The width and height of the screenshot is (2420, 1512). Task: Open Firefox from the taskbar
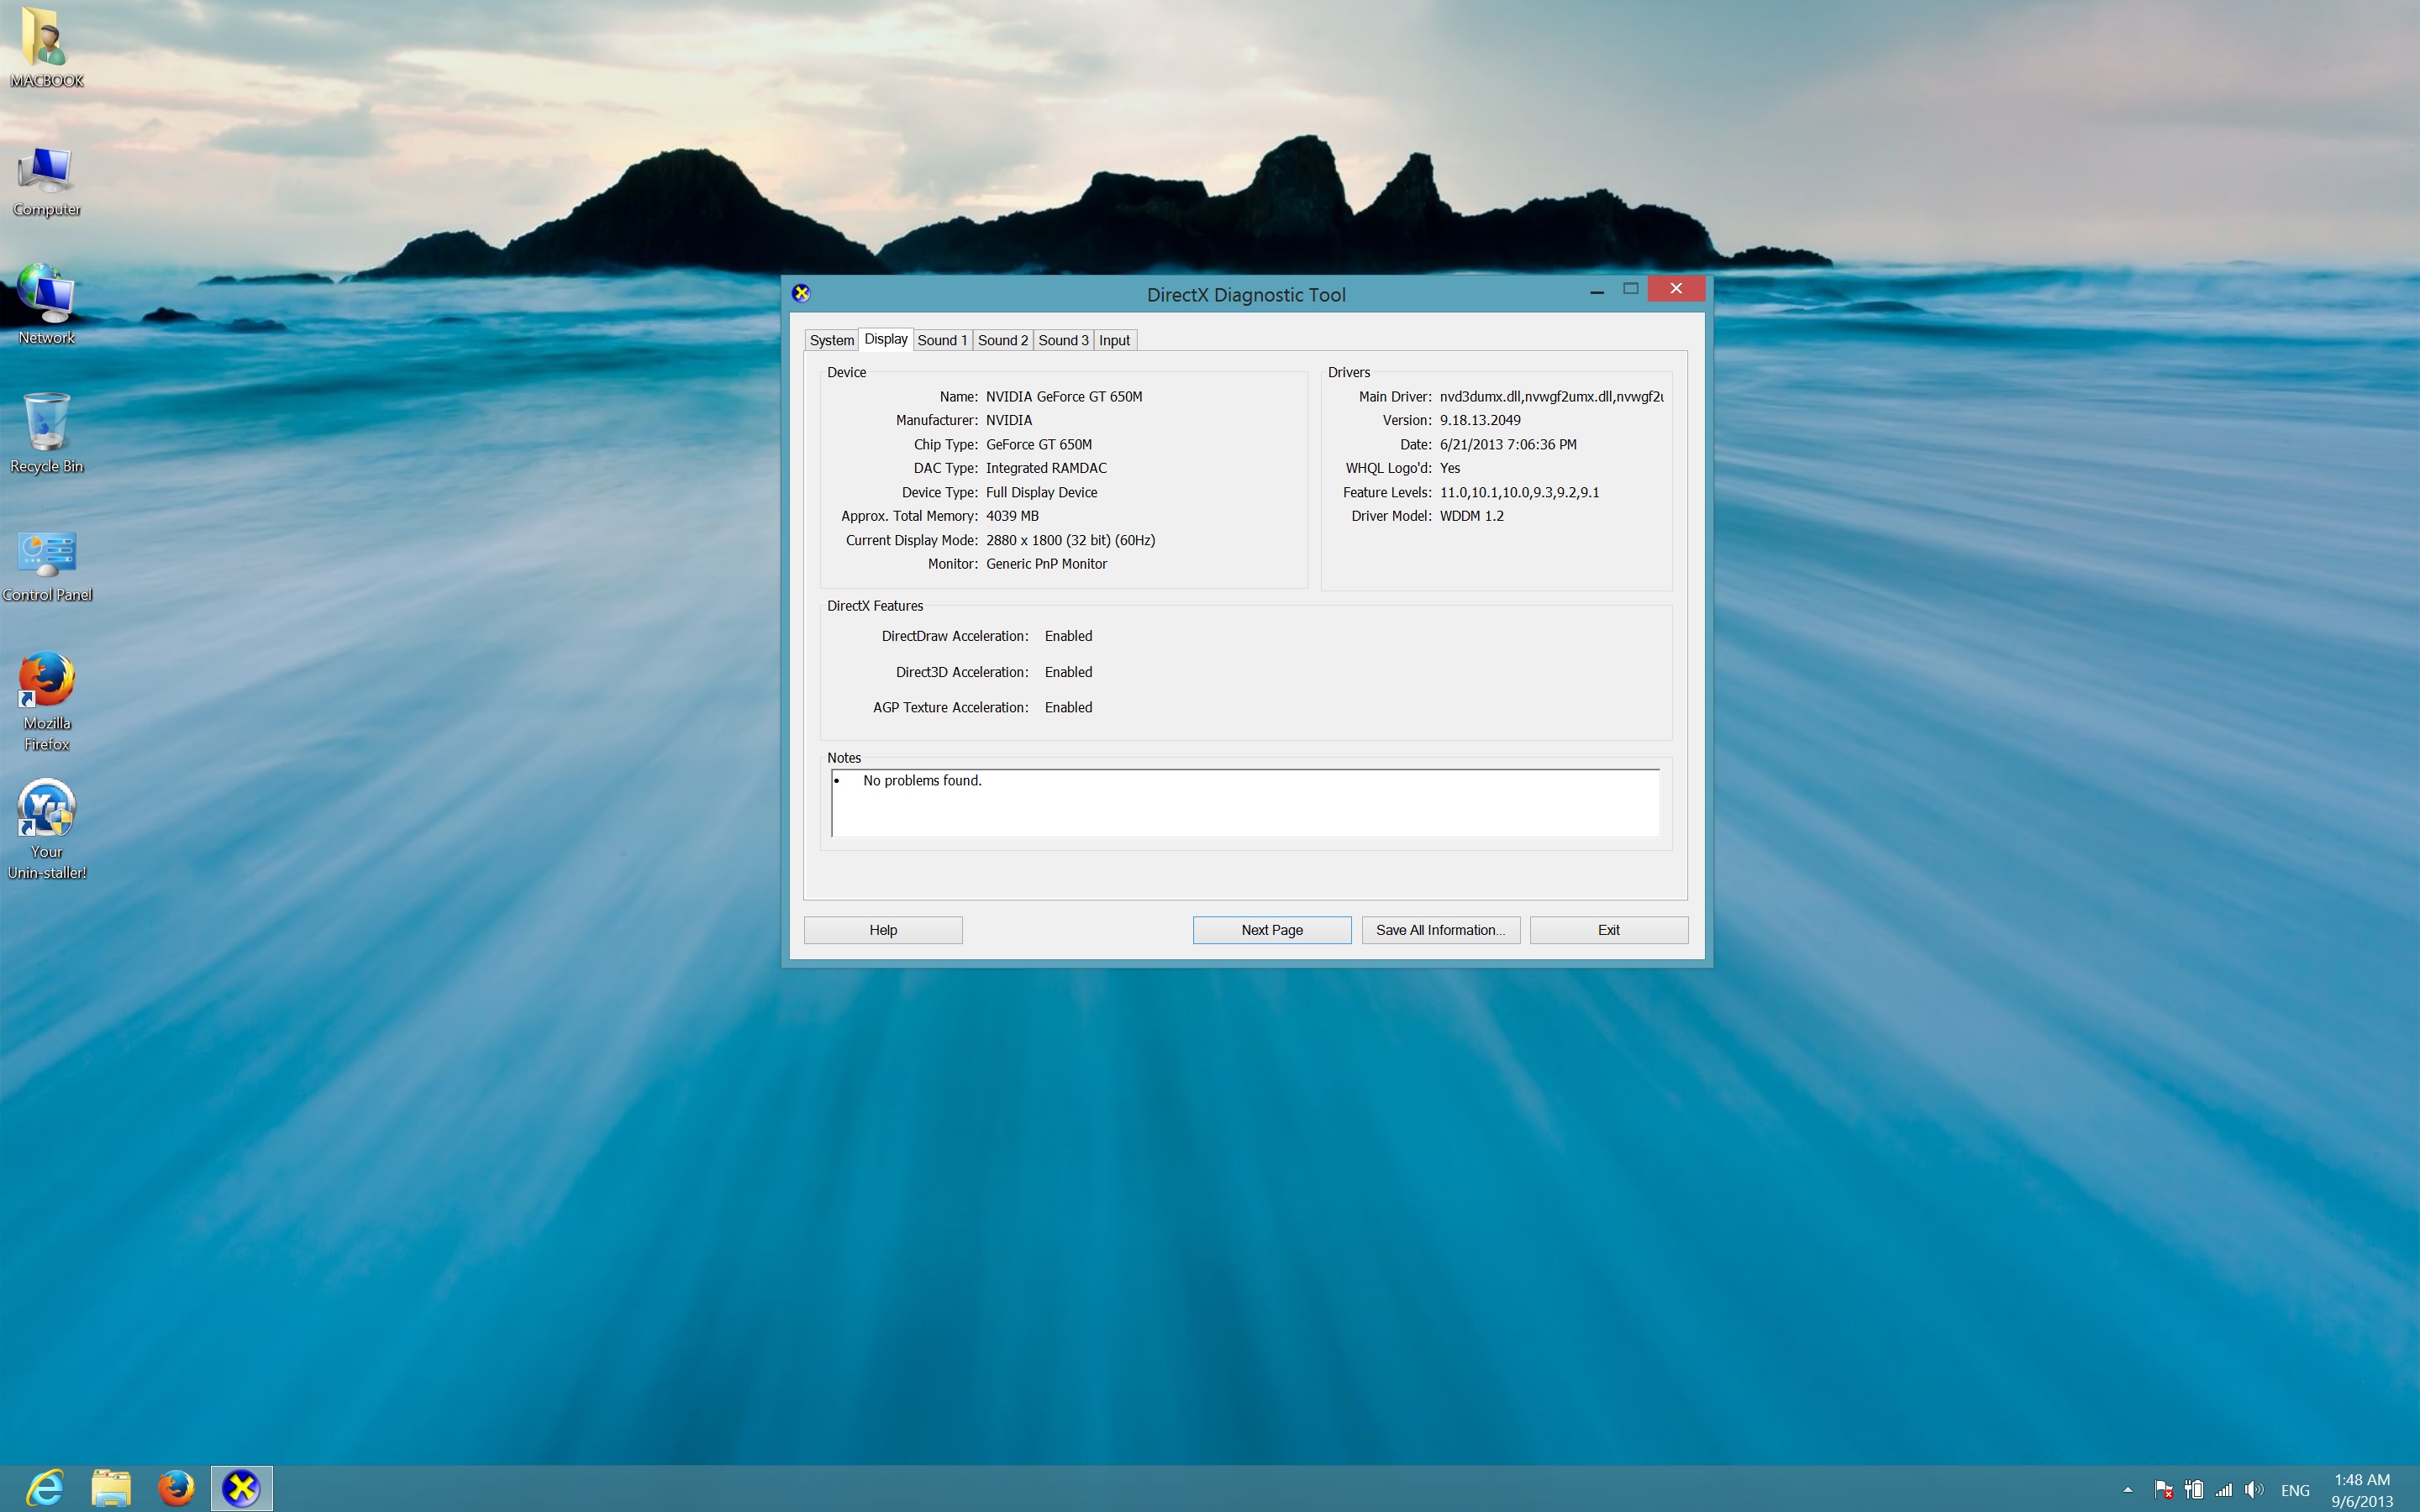(176, 1488)
